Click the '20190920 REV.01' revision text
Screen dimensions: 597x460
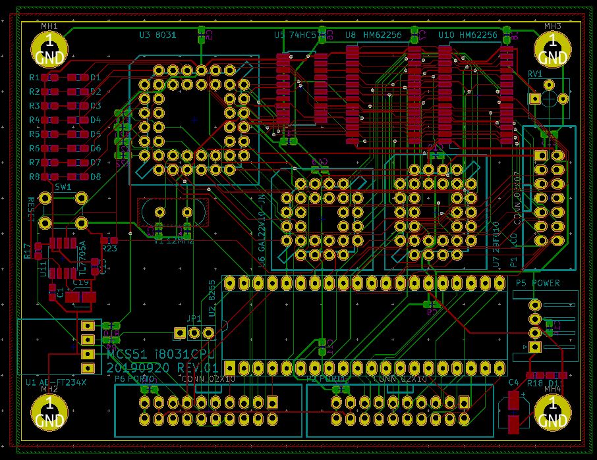(162, 368)
